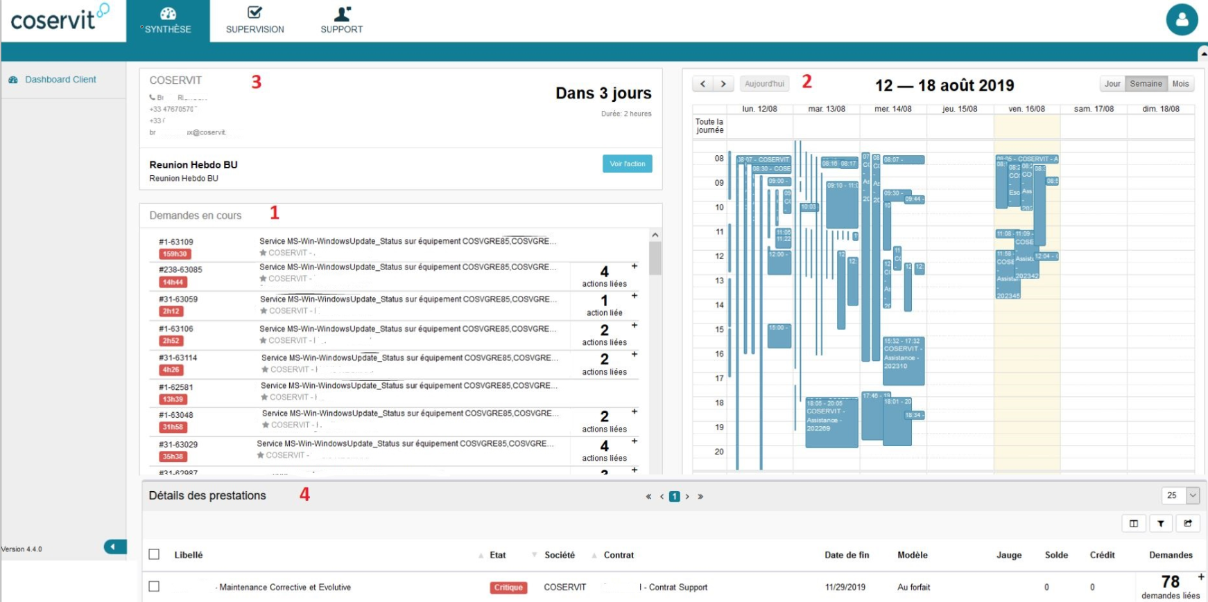The height and width of the screenshot is (602, 1208).
Task: Sort by the Etat column
Action: [x=497, y=555]
